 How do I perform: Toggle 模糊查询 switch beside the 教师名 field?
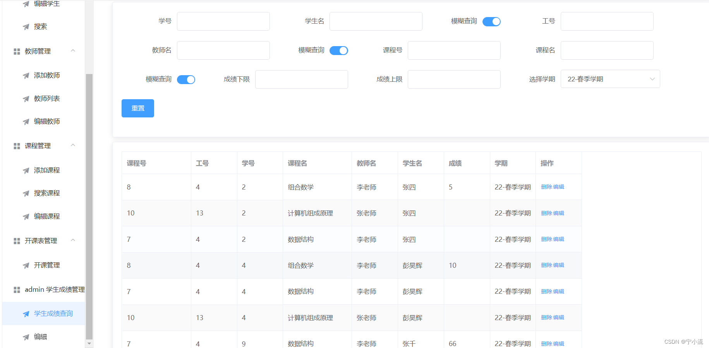(339, 51)
